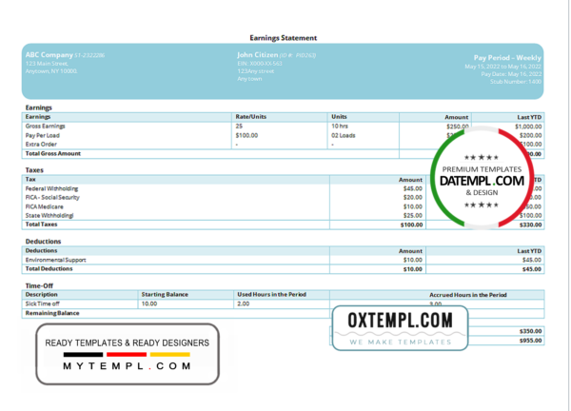Screen dimensions: 571x411
Task: Select the Sick Time off row label
Action: point(42,303)
